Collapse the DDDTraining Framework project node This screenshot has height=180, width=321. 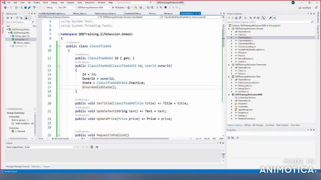point(229,64)
